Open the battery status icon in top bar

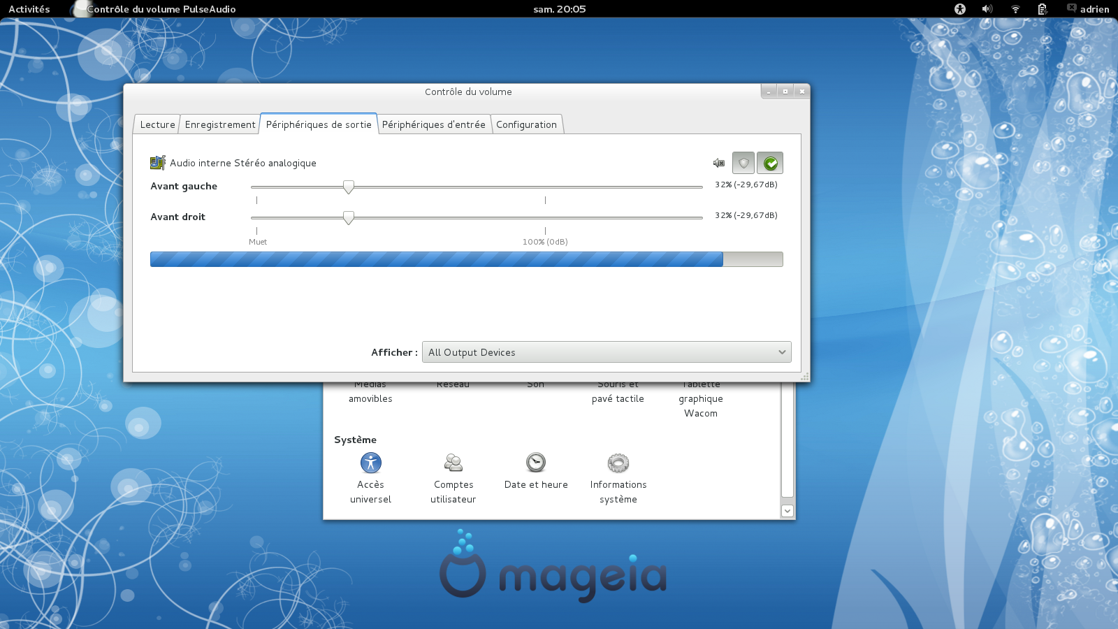coord(1043,9)
